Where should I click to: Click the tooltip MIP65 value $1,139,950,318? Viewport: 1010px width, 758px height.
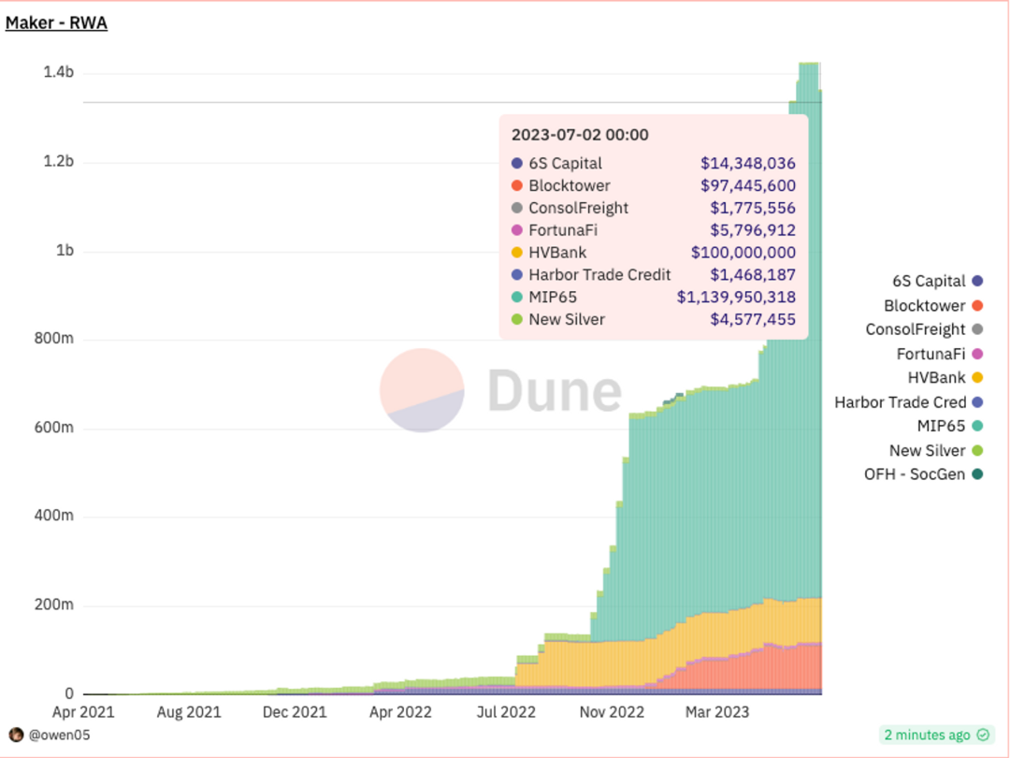736,298
